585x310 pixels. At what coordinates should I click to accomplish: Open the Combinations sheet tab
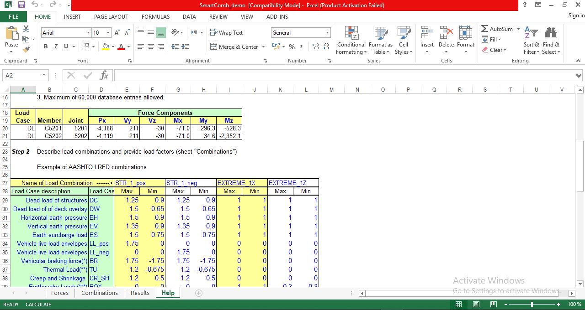[x=99, y=293]
